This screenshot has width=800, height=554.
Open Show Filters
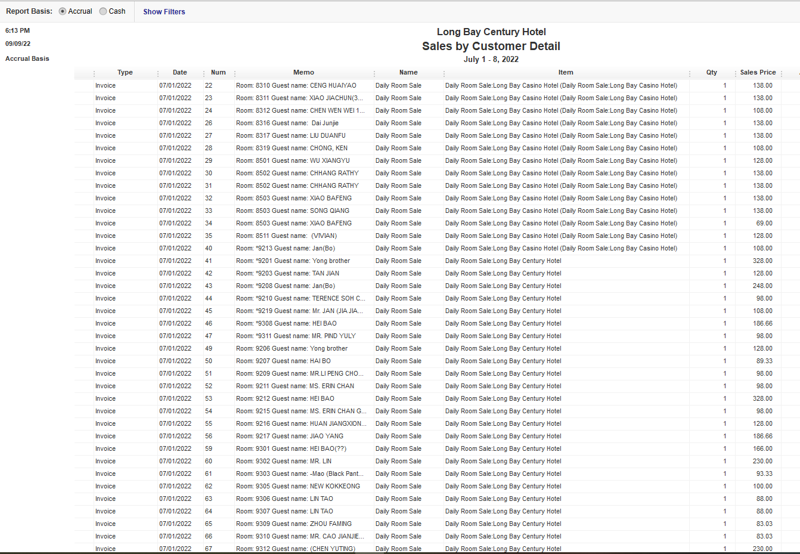[164, 11]
